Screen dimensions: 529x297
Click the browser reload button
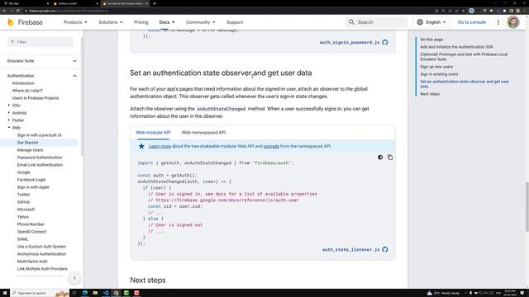pos(17,11)
